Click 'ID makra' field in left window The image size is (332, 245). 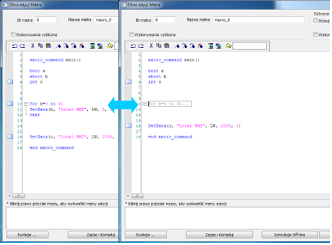(x=46, y=20)
